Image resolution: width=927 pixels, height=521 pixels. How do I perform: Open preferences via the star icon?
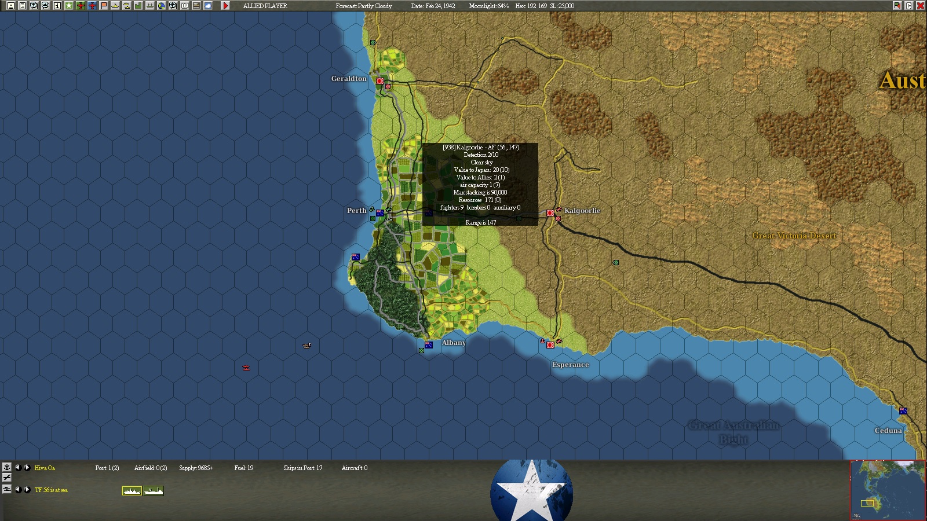tap(69, 6)
